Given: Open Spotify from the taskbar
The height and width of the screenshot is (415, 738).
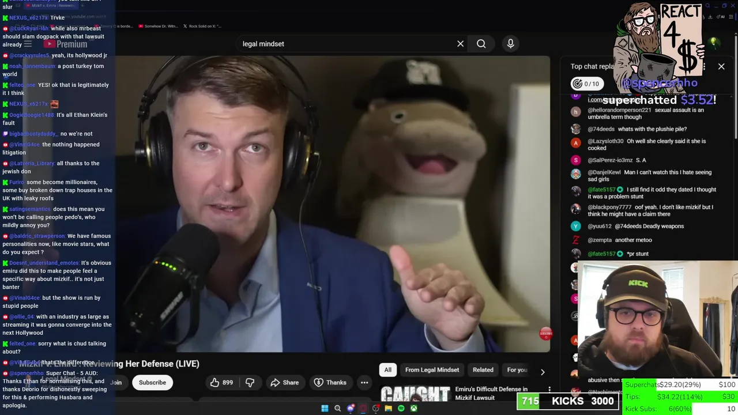Looking at the screenshot, I should (x=401, y=408).
